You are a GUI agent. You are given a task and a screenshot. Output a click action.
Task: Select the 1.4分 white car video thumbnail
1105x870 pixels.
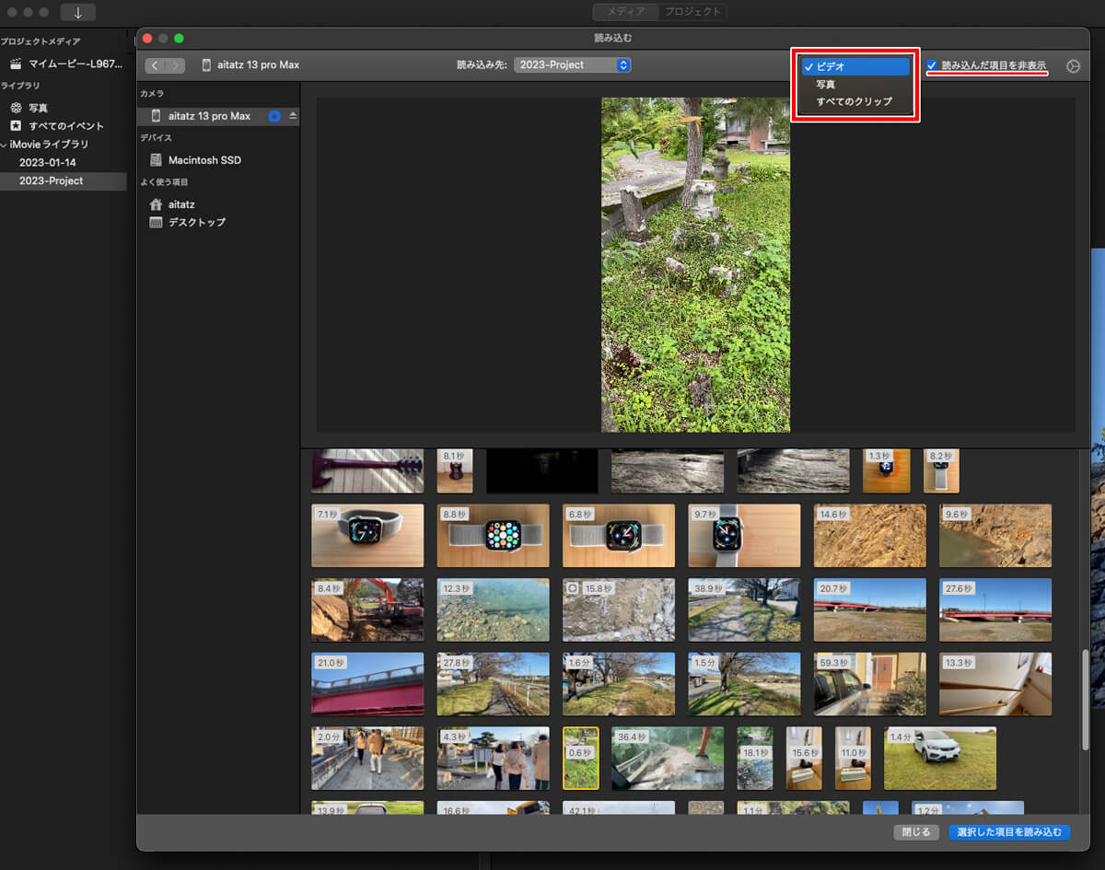(939, 759)
